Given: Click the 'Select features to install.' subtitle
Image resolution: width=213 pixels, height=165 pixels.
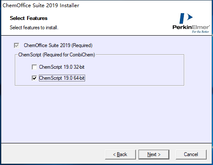Looking at the screenshot, I should [x=34, y=28].
